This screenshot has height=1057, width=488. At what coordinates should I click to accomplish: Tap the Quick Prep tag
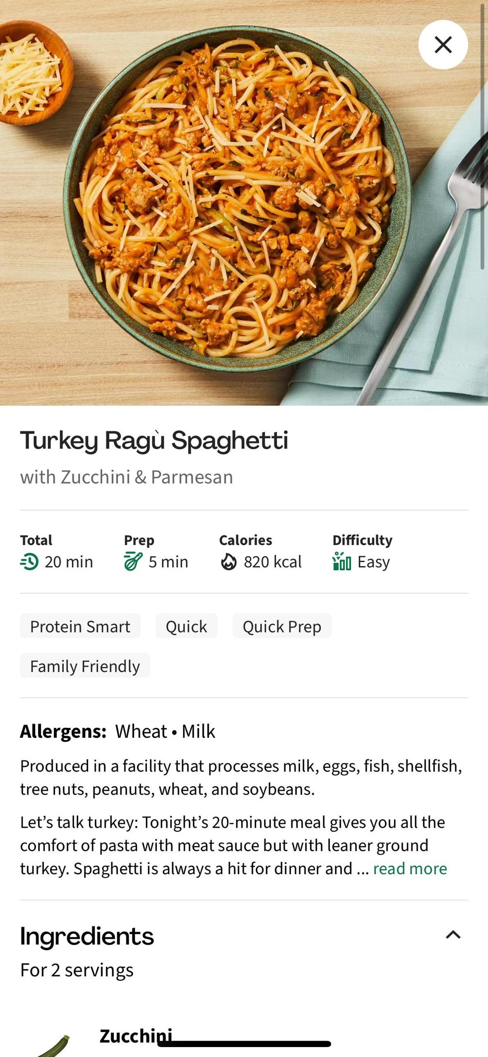(282, 626)
